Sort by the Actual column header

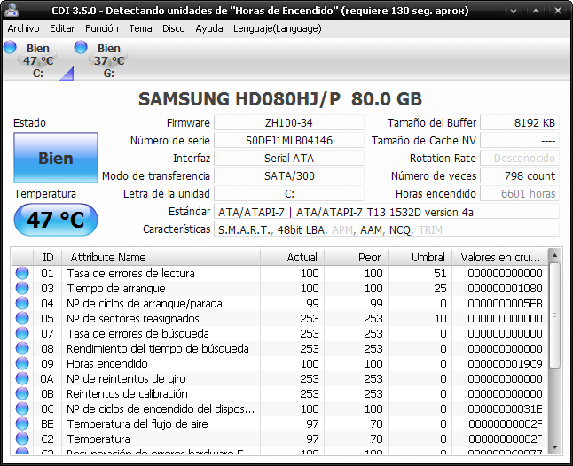tap(292, 257)
